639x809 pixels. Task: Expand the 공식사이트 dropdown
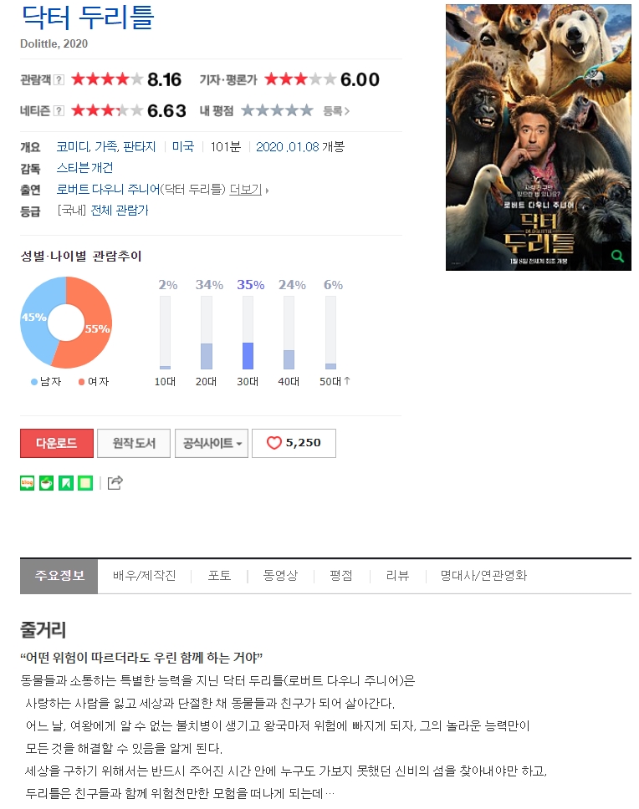pos(212,443)
